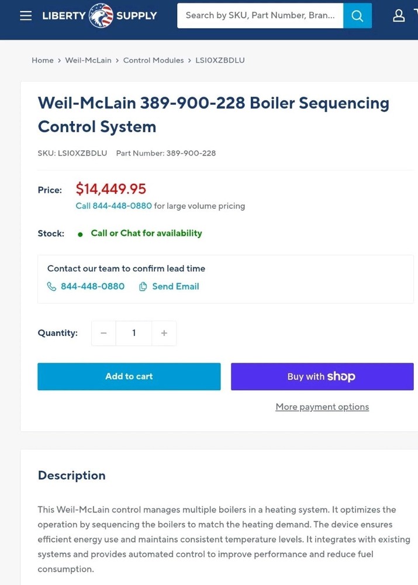Open the hamburger navigation menu
418x585 pixels.
[25, 15]
